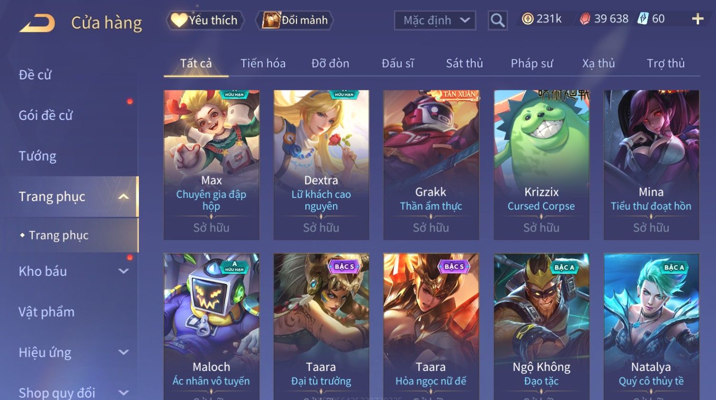The height and width of the screenshot is (400, 716).
Task: Tap the voucher icon showing 60
Action: [x=643, y=19]
